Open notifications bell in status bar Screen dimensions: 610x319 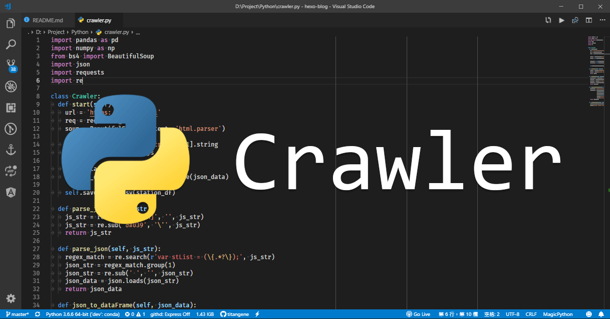click(x=600, y=314)
